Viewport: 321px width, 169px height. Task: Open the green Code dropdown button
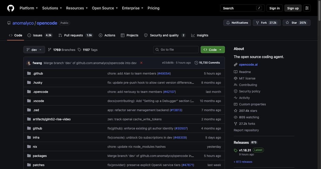click(213, 50)
